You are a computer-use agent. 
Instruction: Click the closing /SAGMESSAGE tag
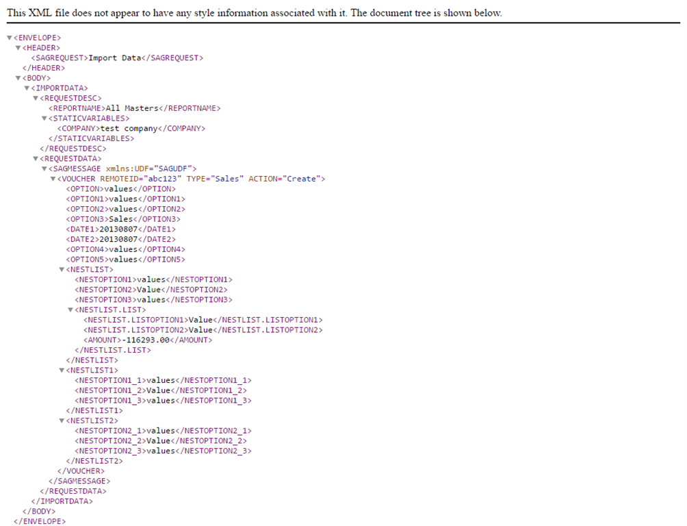click(80, 481)
